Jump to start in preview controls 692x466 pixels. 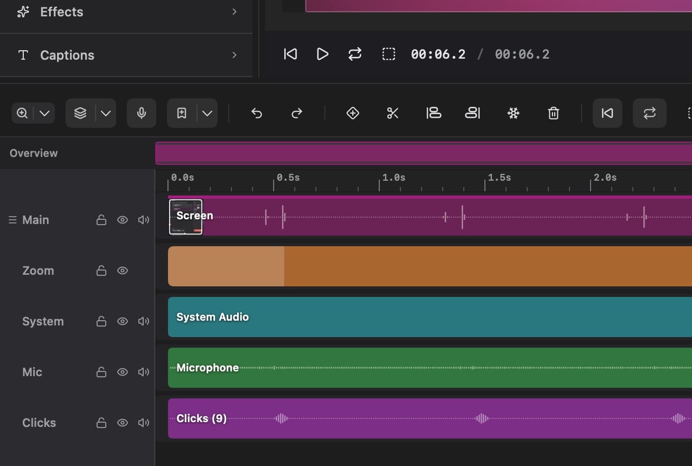(291, 54)
